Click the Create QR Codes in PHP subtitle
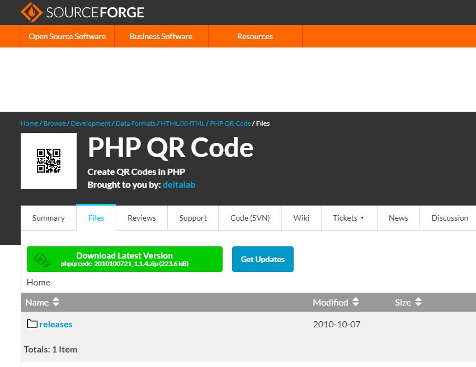Image resolution: width=476 pixels, height=367 pixels. (136, 172)
